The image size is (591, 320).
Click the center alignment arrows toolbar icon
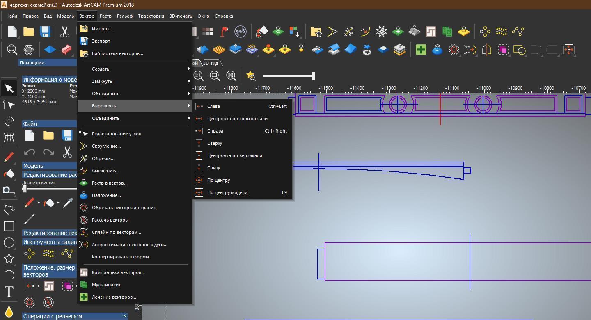(x=568, y=50)
